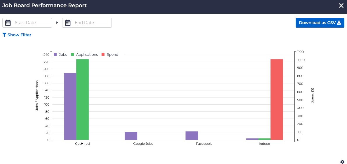
Task: Click the arrow between date fields
Action: [x=57, y=23]
